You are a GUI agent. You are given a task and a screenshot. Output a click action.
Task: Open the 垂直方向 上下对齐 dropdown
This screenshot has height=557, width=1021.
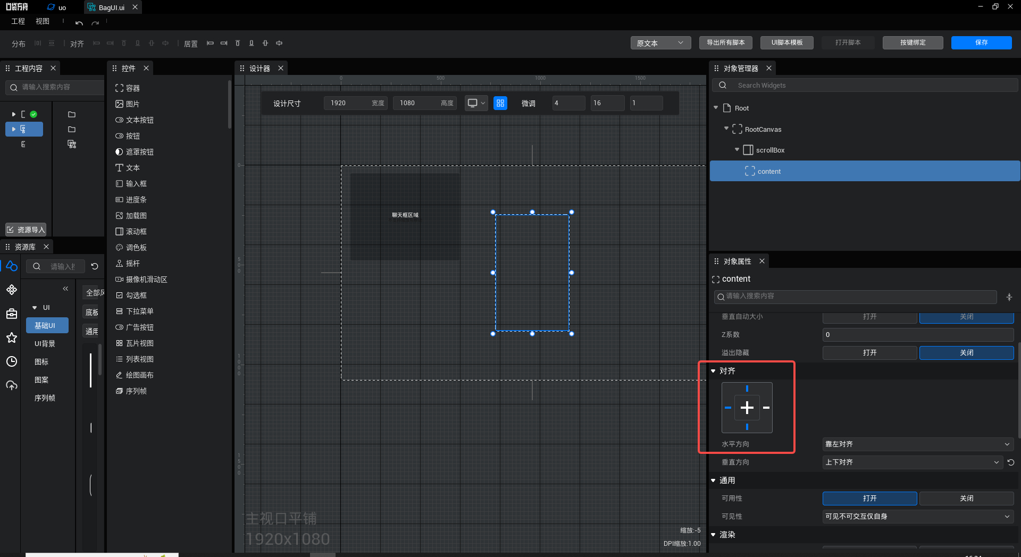[x=913, y=462]
